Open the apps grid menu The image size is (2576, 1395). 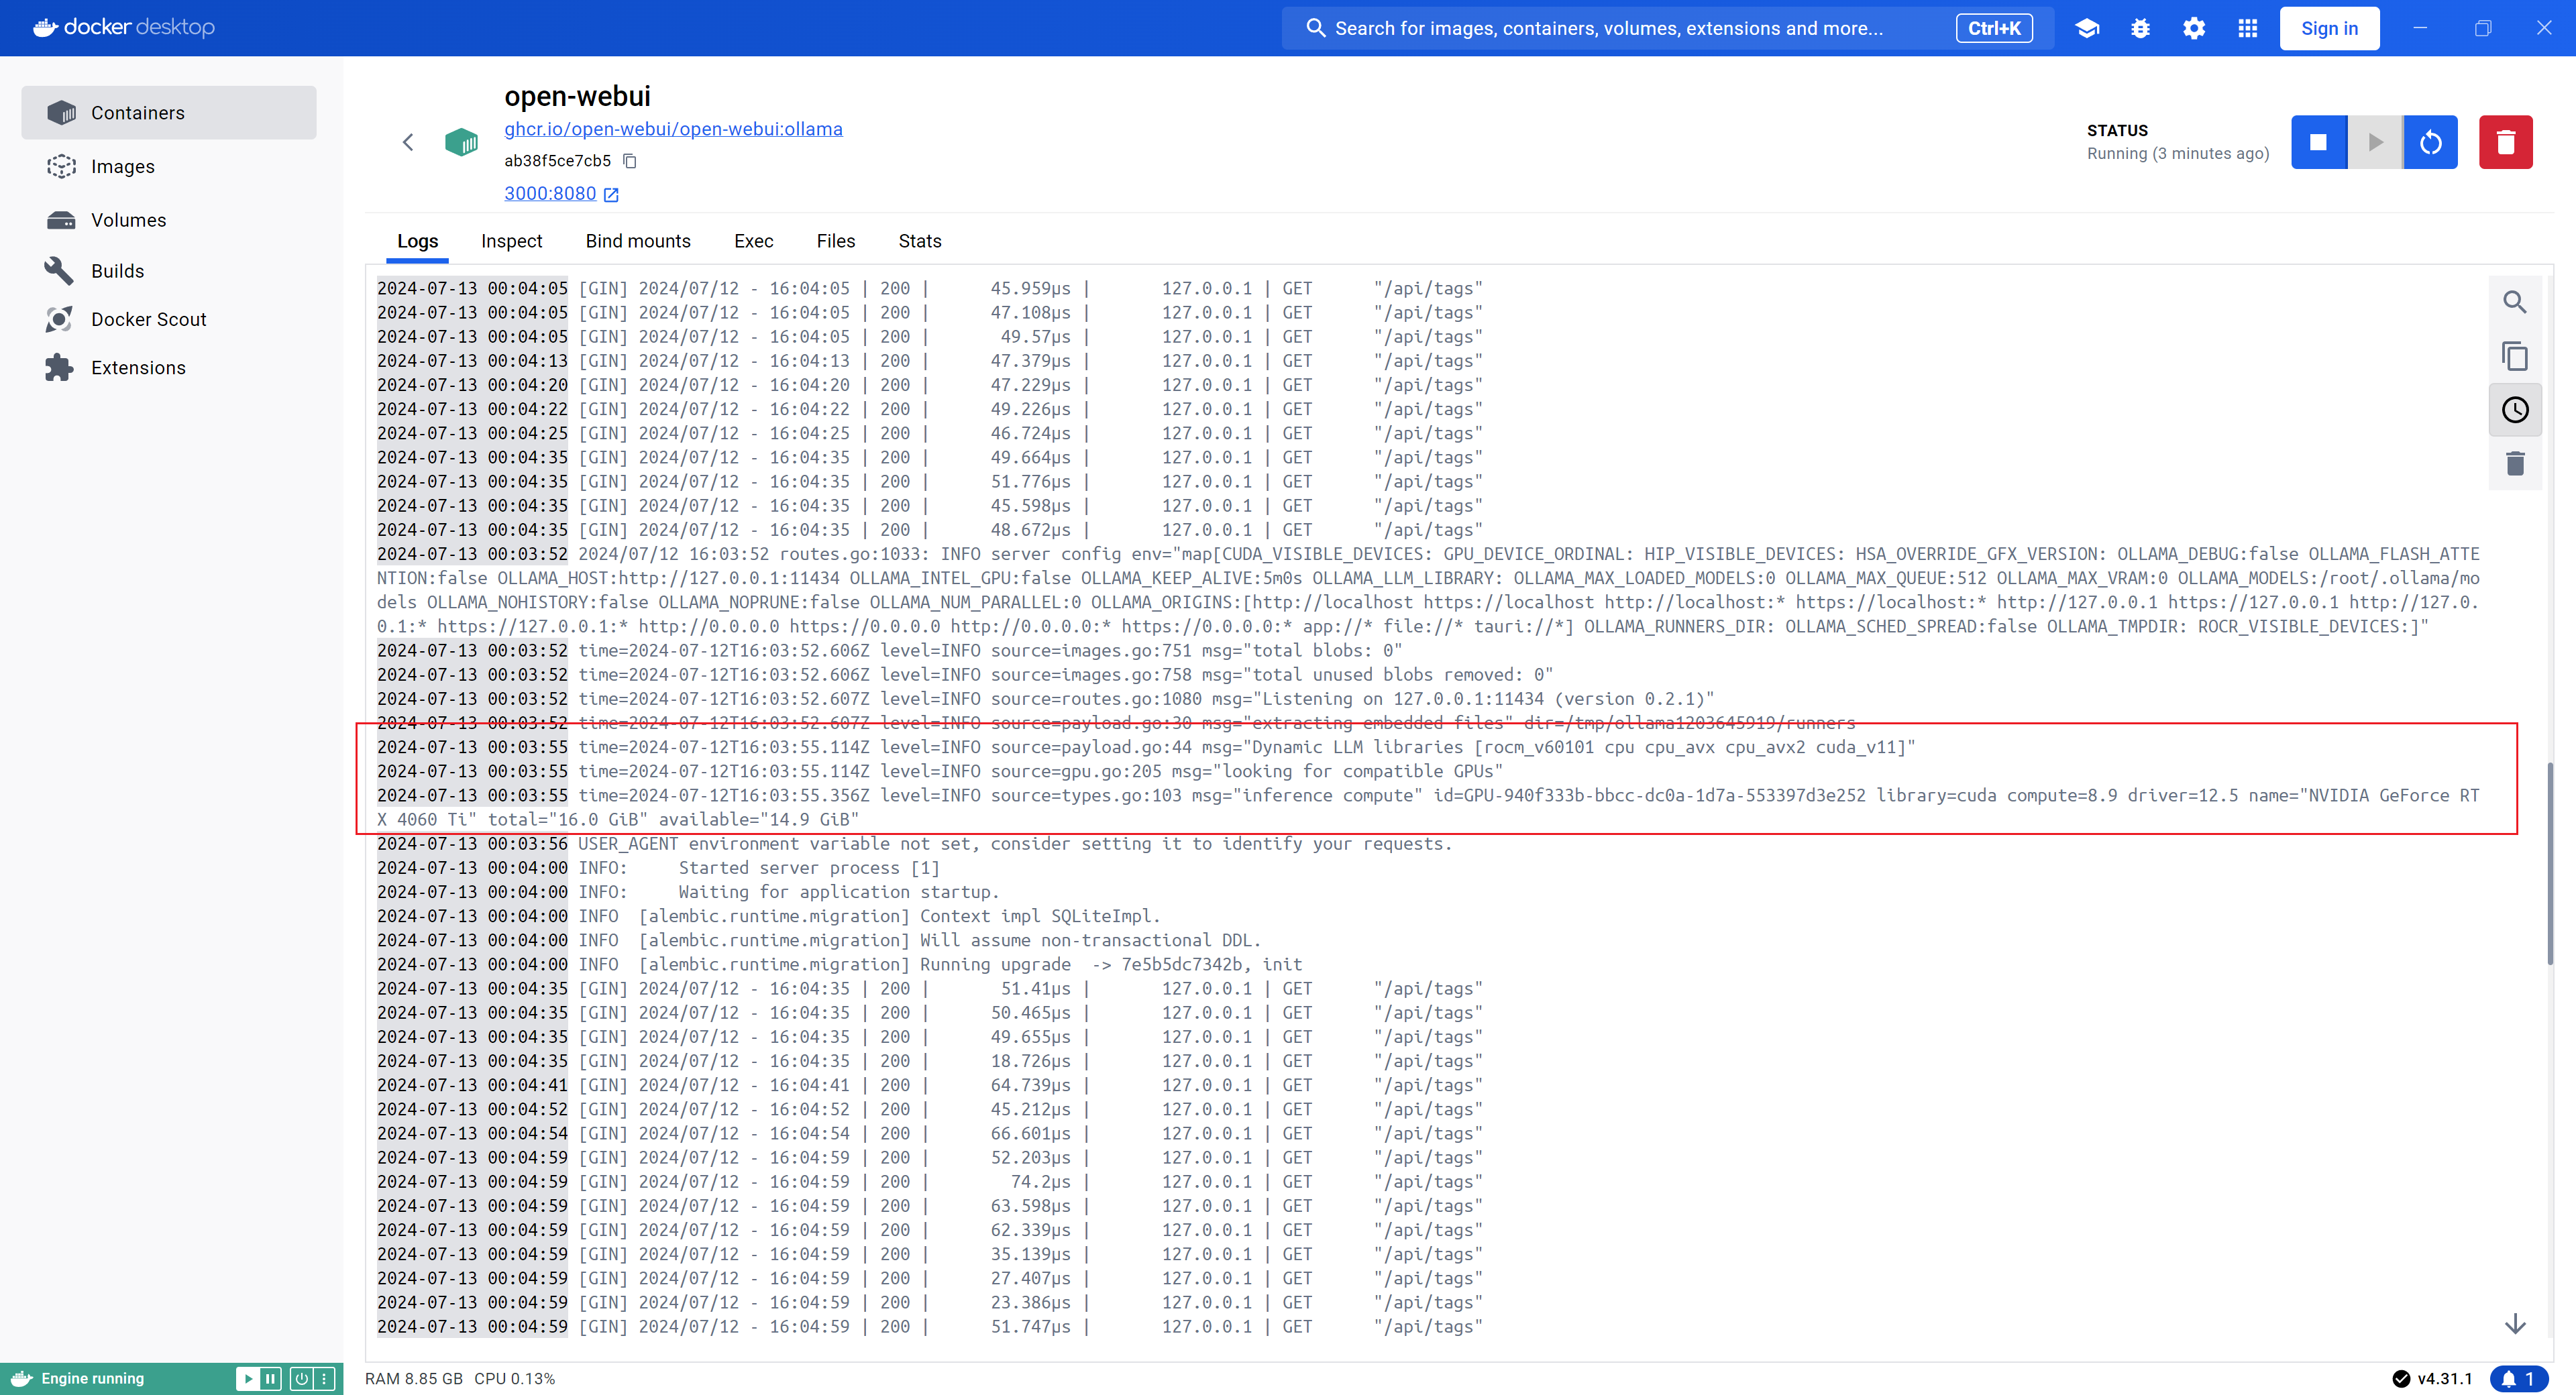point(2248,28)
